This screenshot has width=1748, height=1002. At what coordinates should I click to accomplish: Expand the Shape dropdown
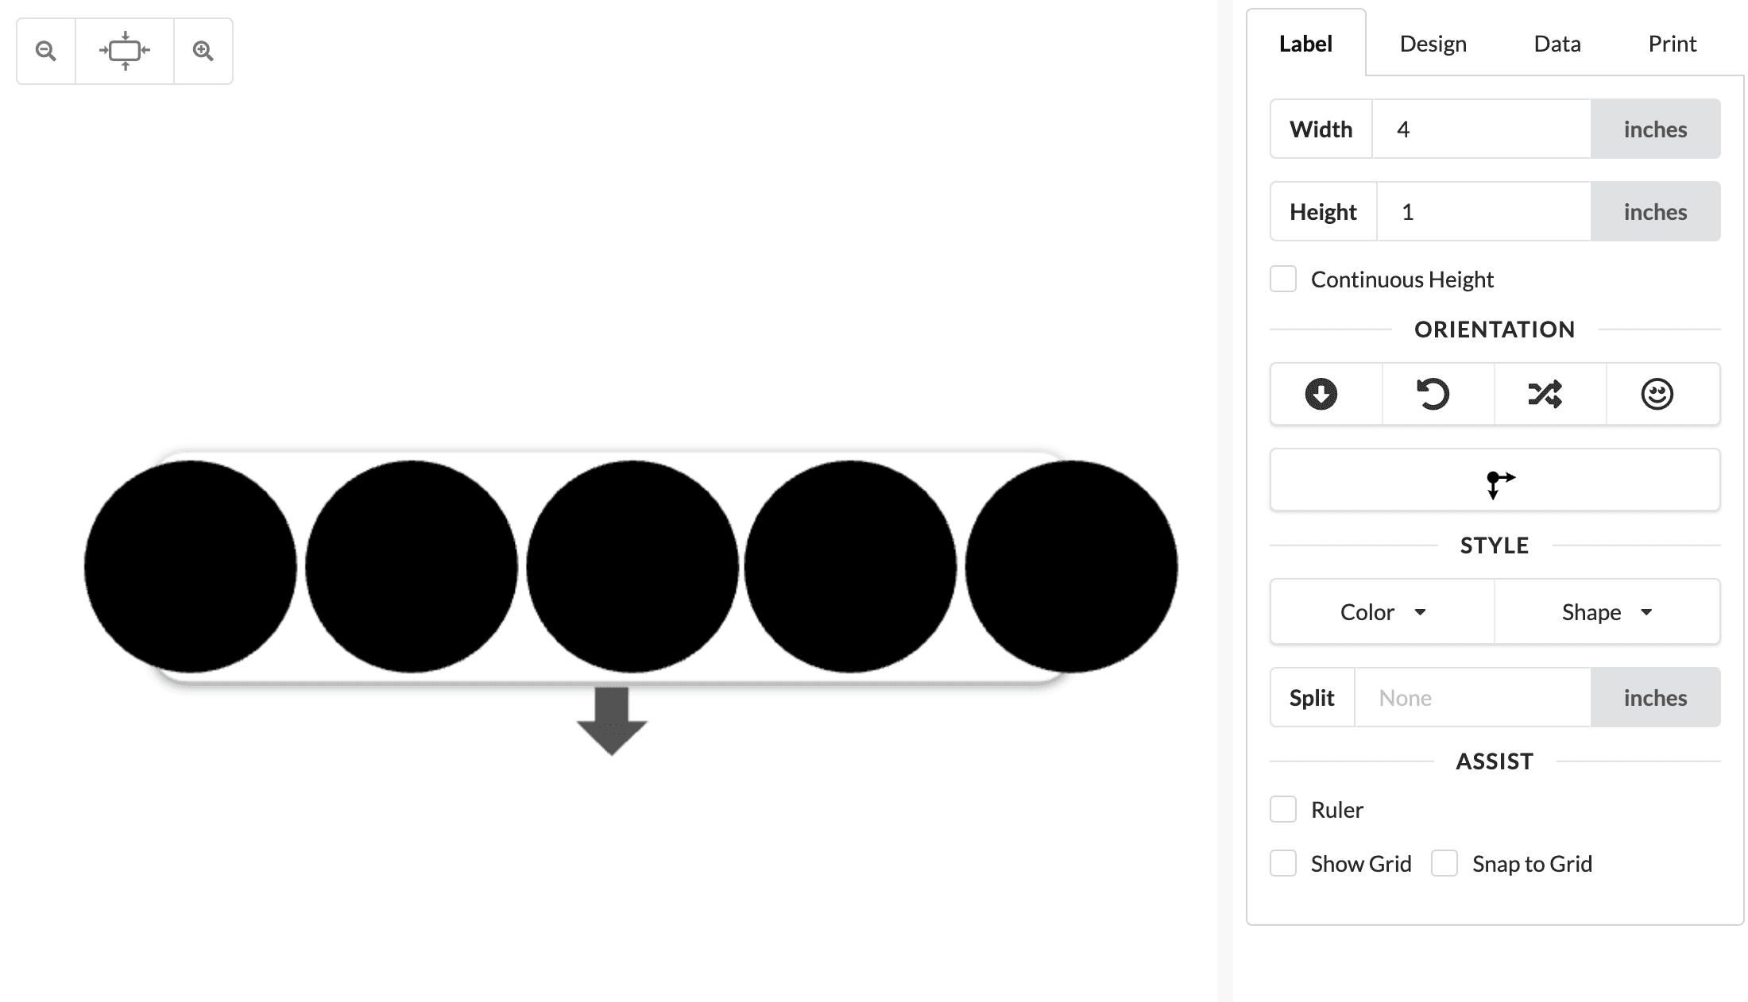coord(1607,612)
